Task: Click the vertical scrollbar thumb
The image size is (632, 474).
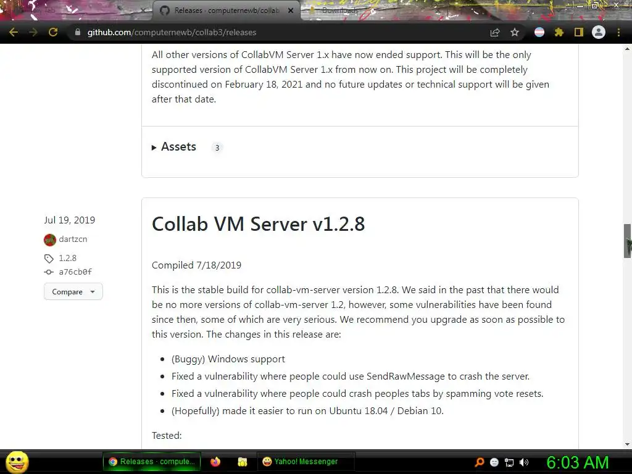Action: [627, 241]
